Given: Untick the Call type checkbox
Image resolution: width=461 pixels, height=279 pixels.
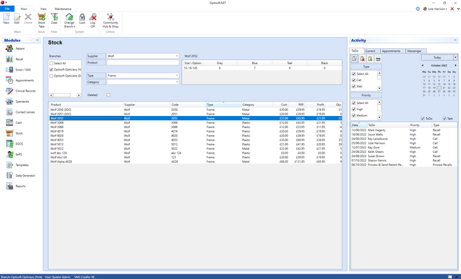Looking at the screenshot, I should [354, 80].
